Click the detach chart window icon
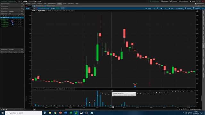 (x=154, y=8)
